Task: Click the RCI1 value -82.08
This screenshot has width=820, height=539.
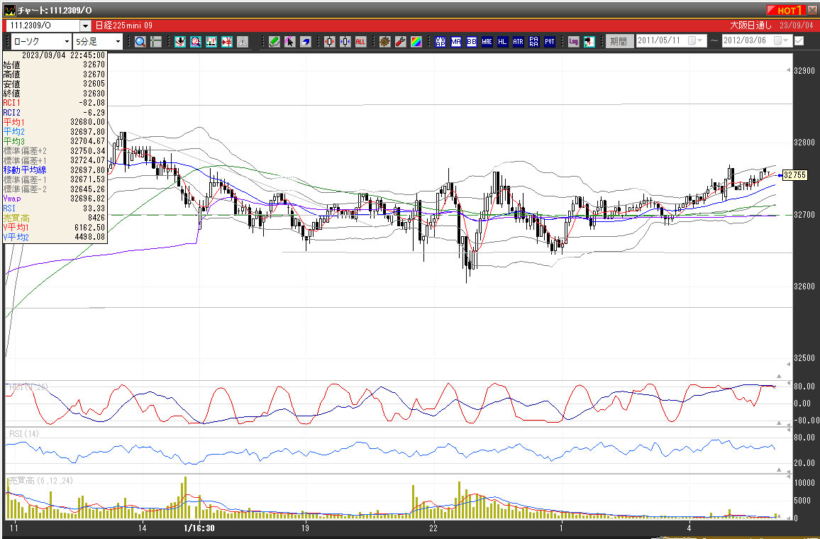Action: click(x=92, y=103)
